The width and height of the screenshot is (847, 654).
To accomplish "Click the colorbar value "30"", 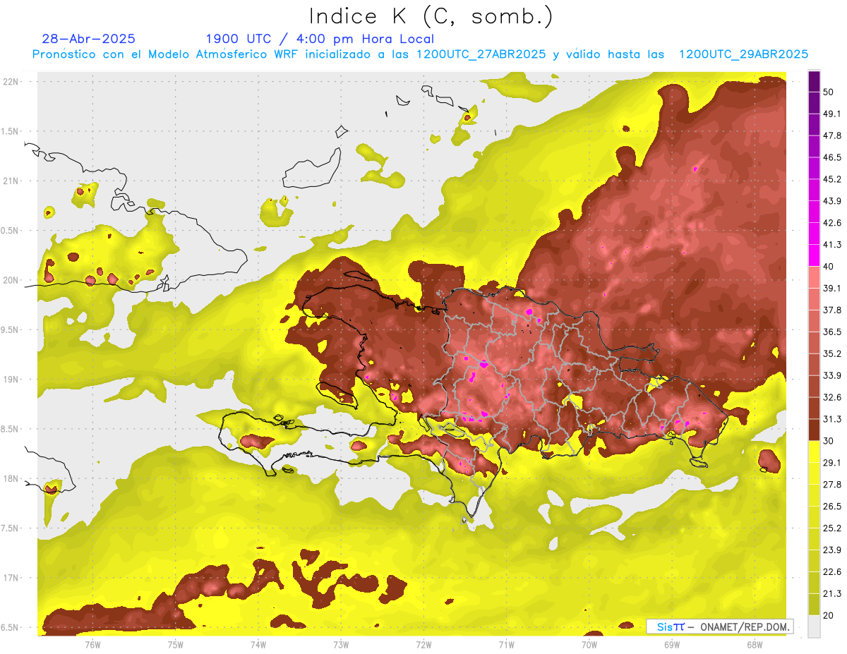I will (829, 441).
